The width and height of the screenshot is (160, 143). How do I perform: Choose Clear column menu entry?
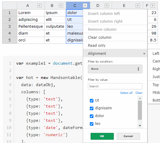(115, 37)
